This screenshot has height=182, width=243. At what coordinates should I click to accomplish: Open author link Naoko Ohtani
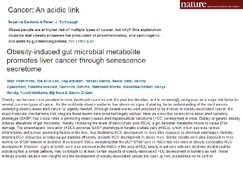pyautogui.click(x=80, y=93)
